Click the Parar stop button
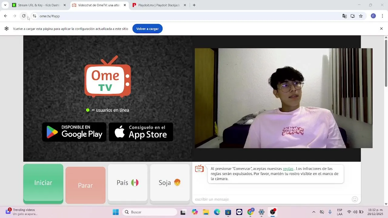 pos(85,185)
